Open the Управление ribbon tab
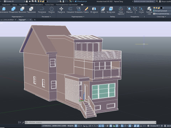This screenshot has width=171, height=128. pyautogui.click(x=6, y=5)
